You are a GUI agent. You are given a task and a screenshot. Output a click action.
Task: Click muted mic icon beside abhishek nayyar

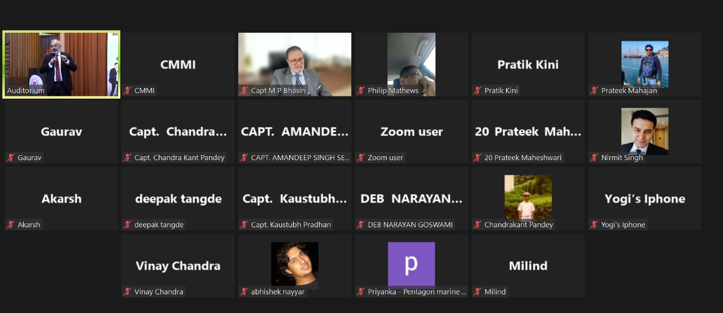tap(245, 292)
